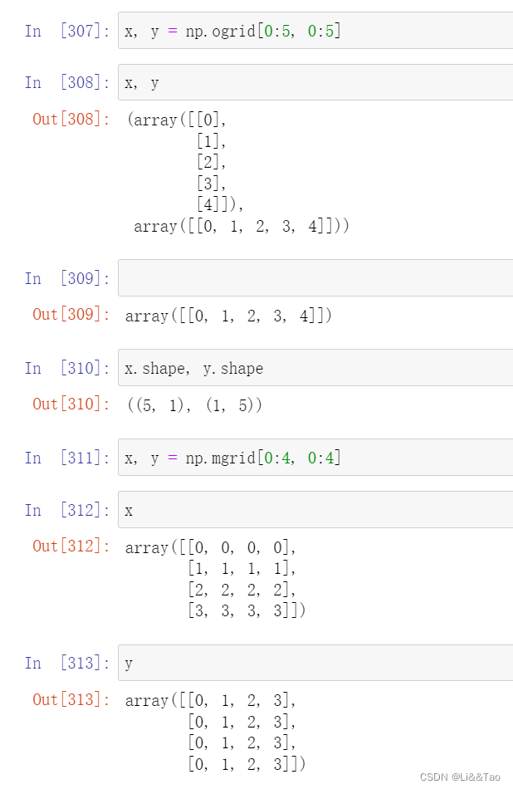
Task: Focus input cell 312 containing x
Action: pos(315,509)
